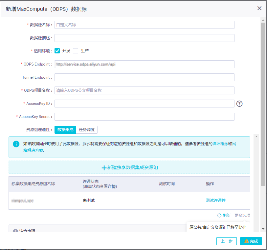Screen dimensions: 267x250
Task: Click the refresh icon next to 刷新
Action: pyautogui.click(x=219, y=215)
